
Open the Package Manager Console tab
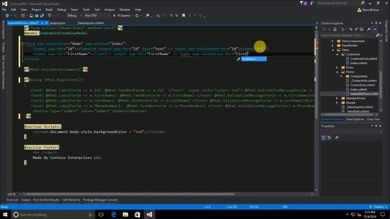(100, 200)
